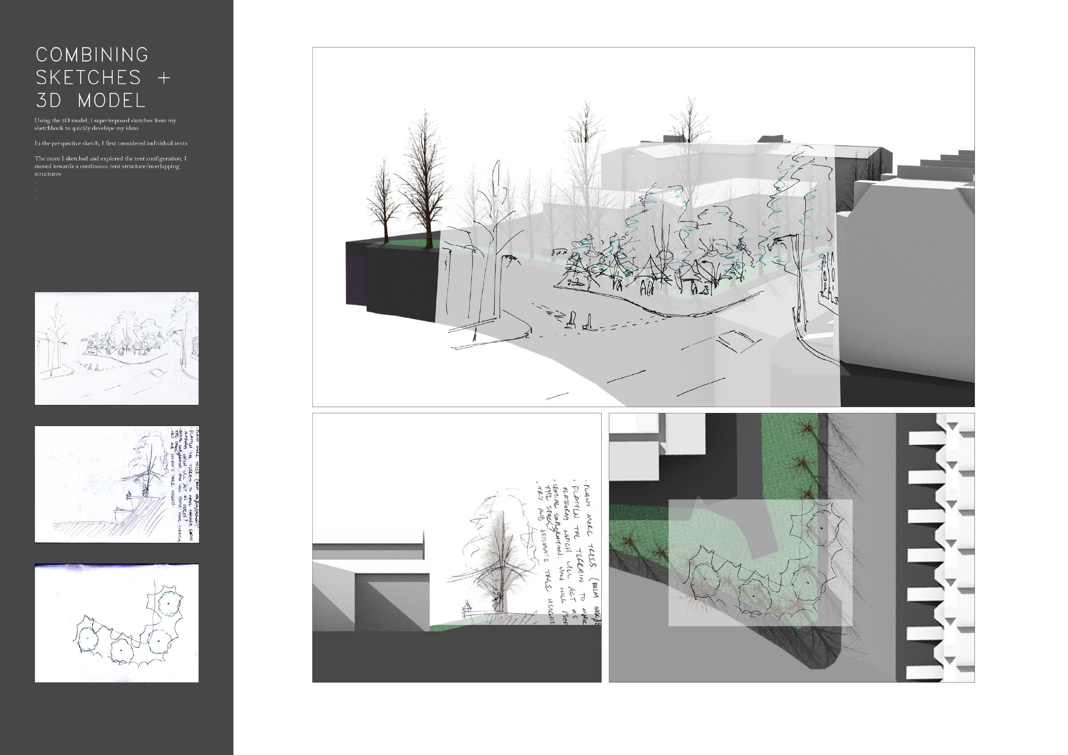
Task: Click the 'In the perspective sketch' sentence
Action: [x=111, y=143]
